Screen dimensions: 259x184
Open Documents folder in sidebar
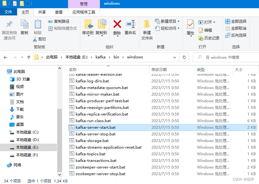tap(17, 102)
